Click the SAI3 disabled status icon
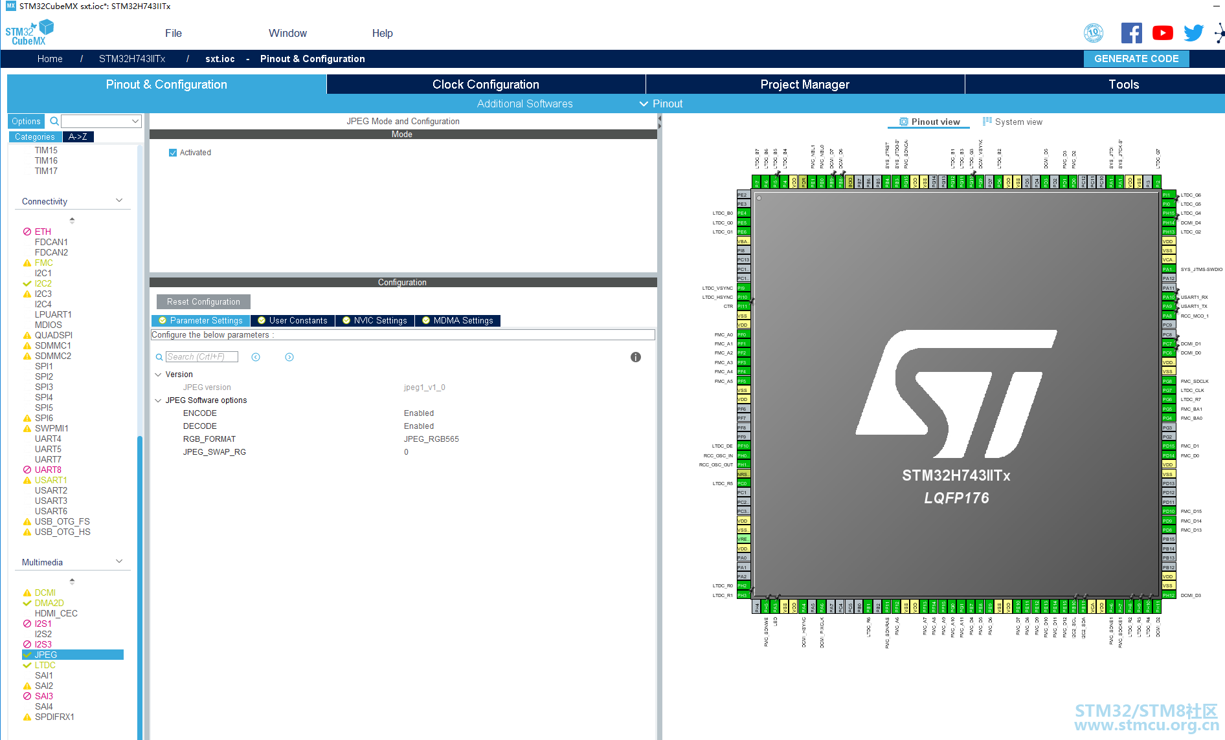1225x740 pixels. 27,696
